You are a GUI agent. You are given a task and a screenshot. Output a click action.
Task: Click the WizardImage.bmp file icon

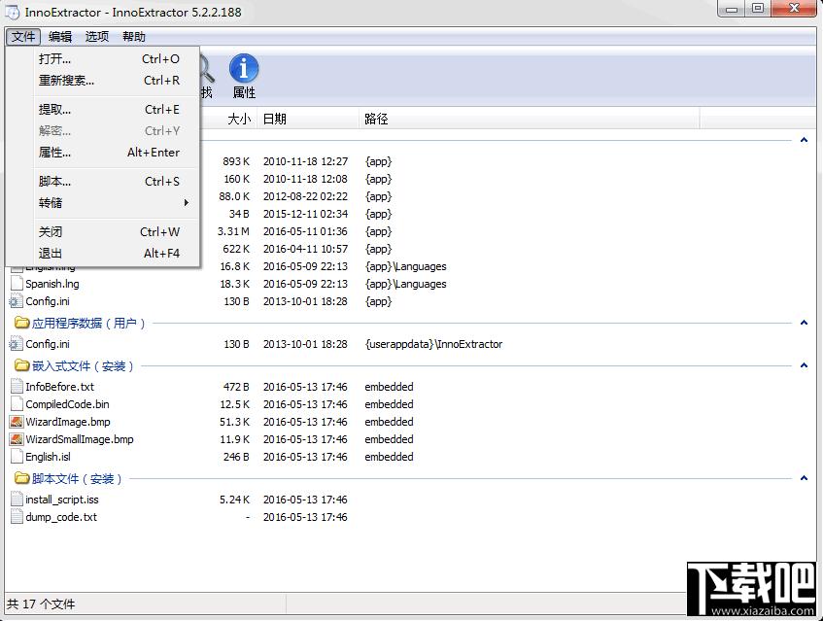coord(17,422)
